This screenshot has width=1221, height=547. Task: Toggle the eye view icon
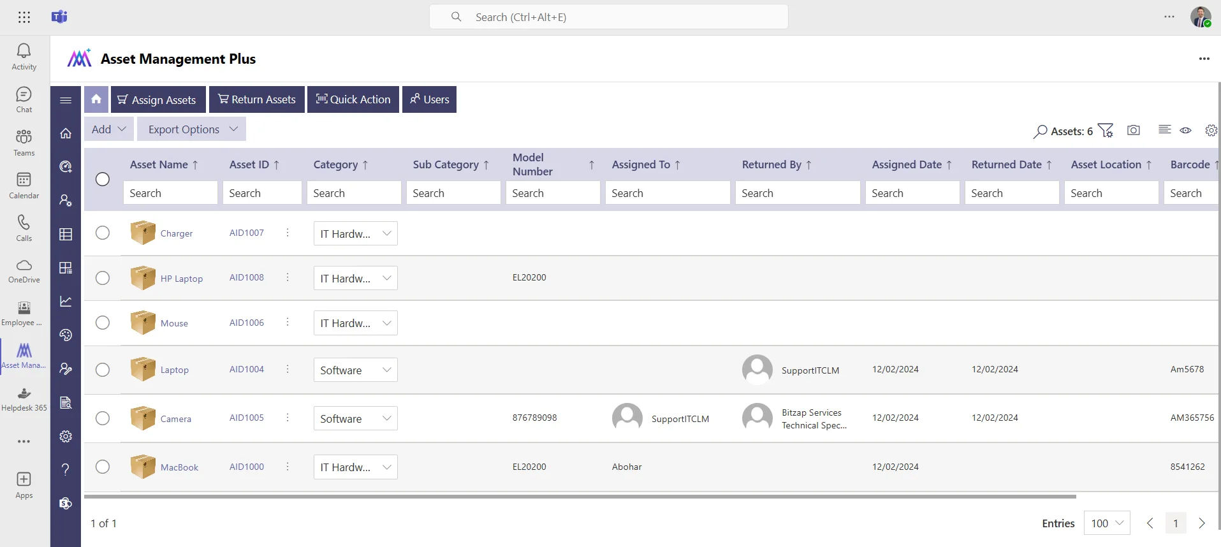coord(1185,130)
